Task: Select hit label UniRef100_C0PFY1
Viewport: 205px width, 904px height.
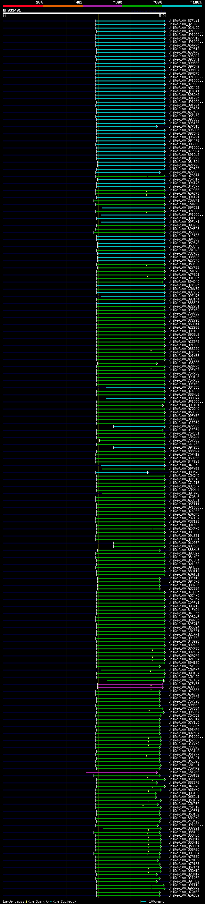Action: tap(184, 603)
